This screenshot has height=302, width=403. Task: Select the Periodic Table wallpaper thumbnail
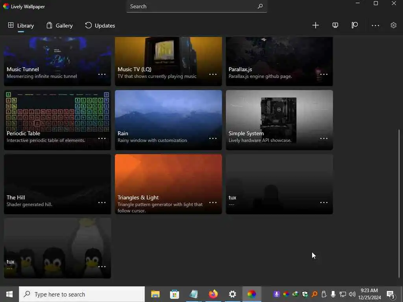[57, 120]
